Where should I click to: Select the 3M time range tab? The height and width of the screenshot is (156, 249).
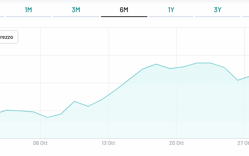coord(76,10)
